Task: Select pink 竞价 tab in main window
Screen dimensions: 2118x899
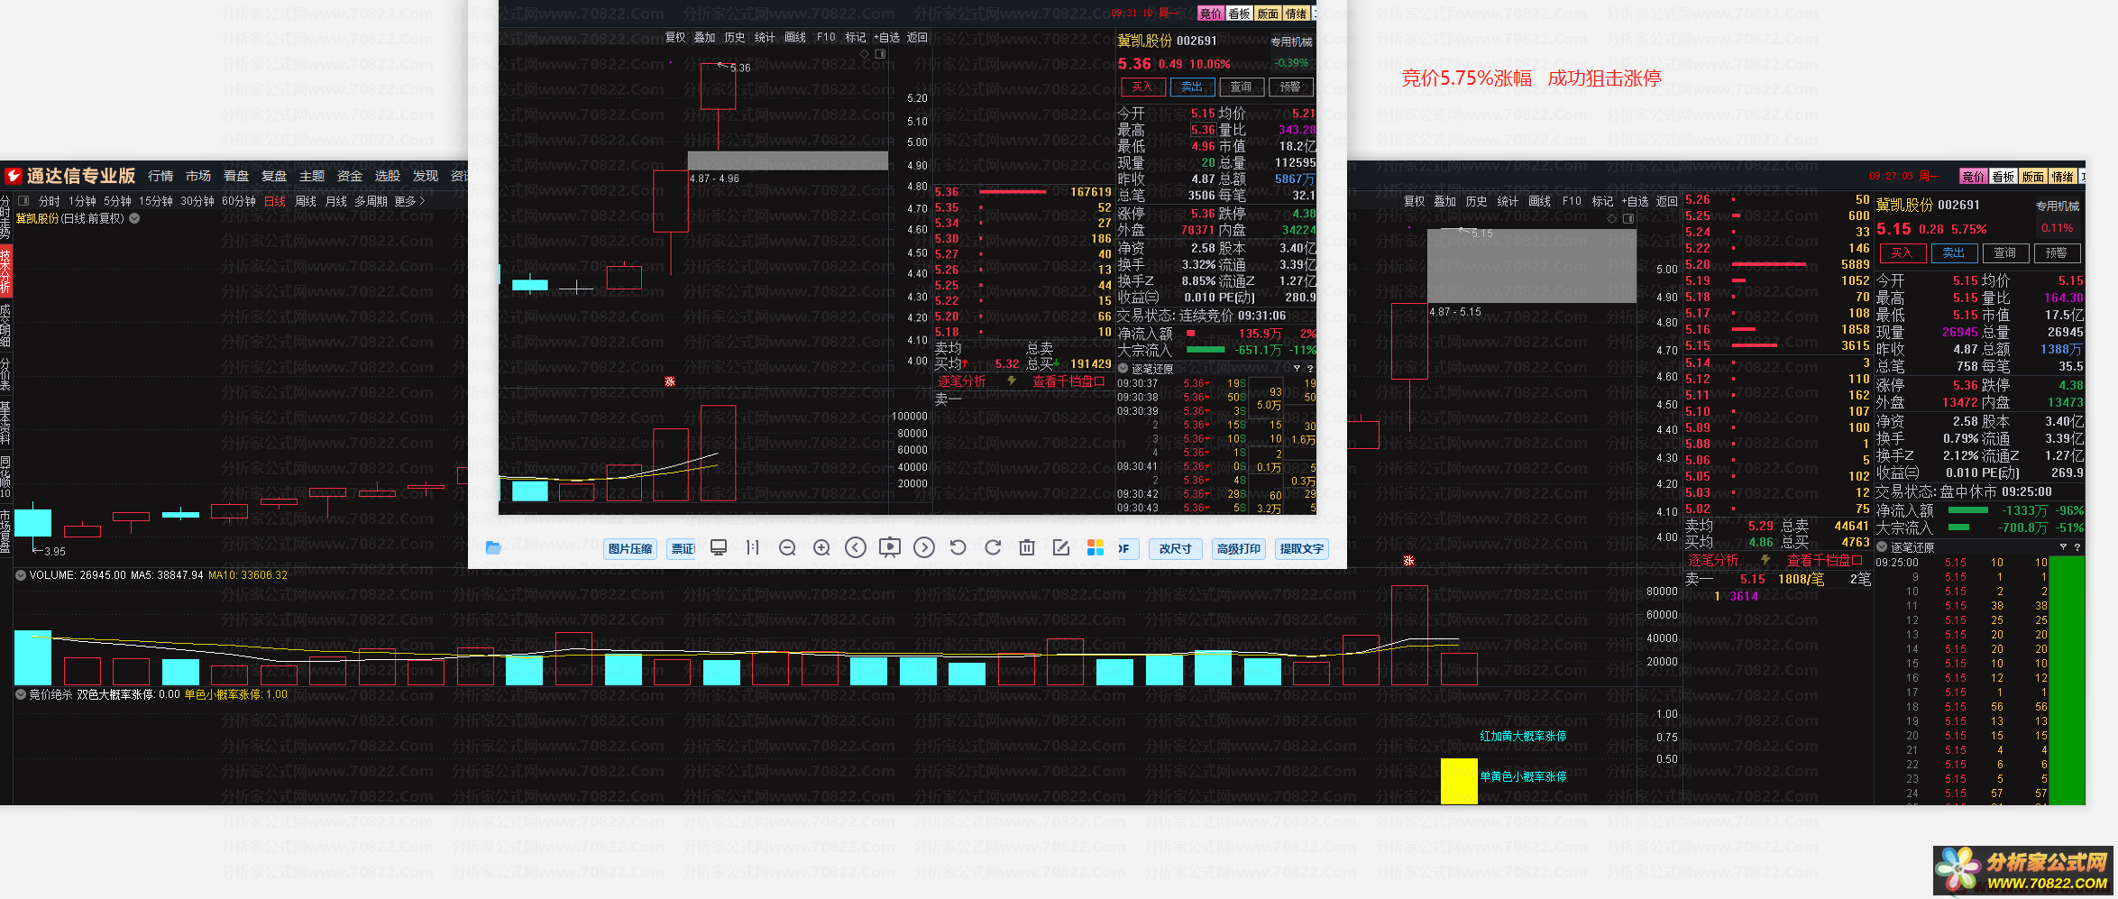Action: [x=1974, y=177]
